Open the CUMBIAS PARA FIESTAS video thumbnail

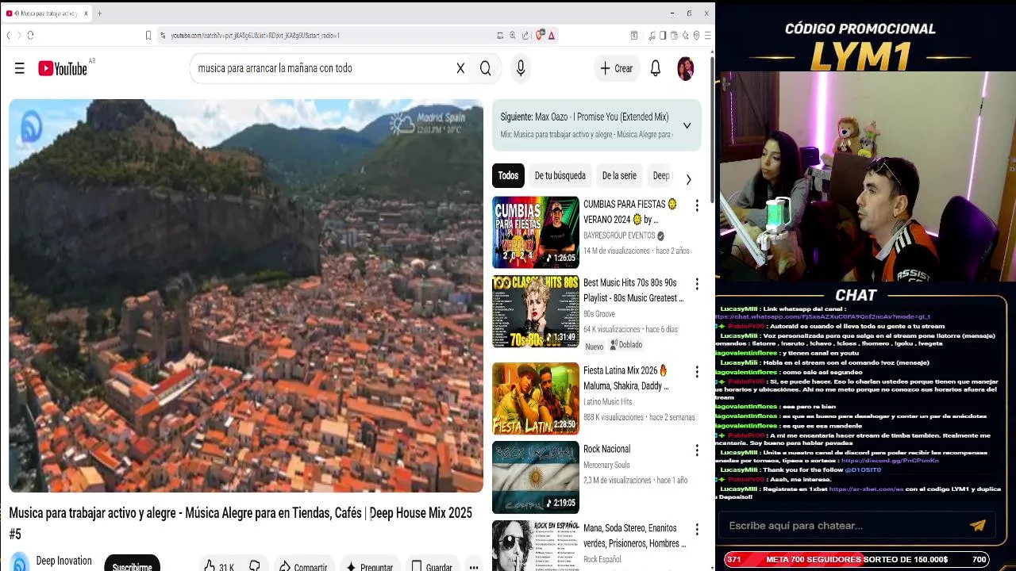click(x=536, y=232)
